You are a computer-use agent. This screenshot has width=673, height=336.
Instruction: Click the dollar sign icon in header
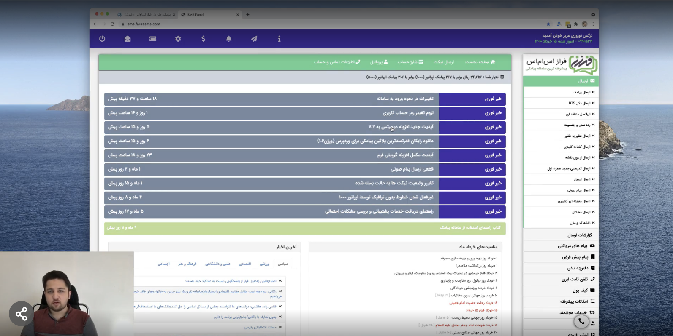click(204, 39)
